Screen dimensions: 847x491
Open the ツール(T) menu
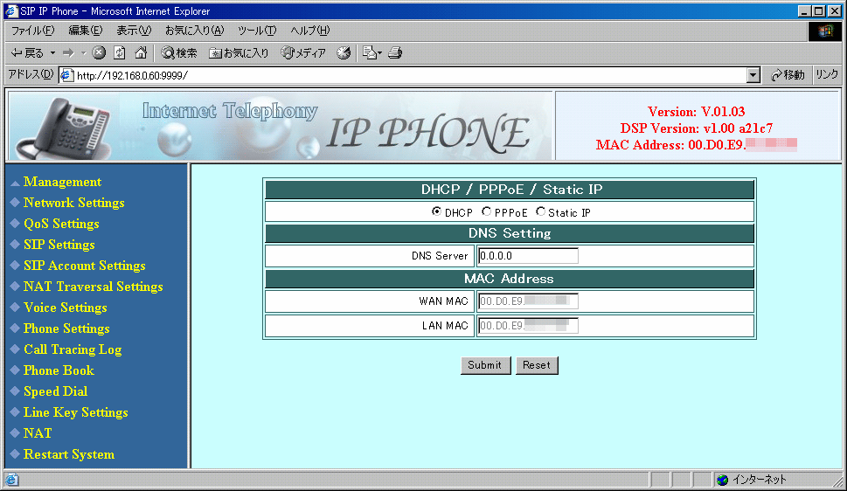[257, 31]
